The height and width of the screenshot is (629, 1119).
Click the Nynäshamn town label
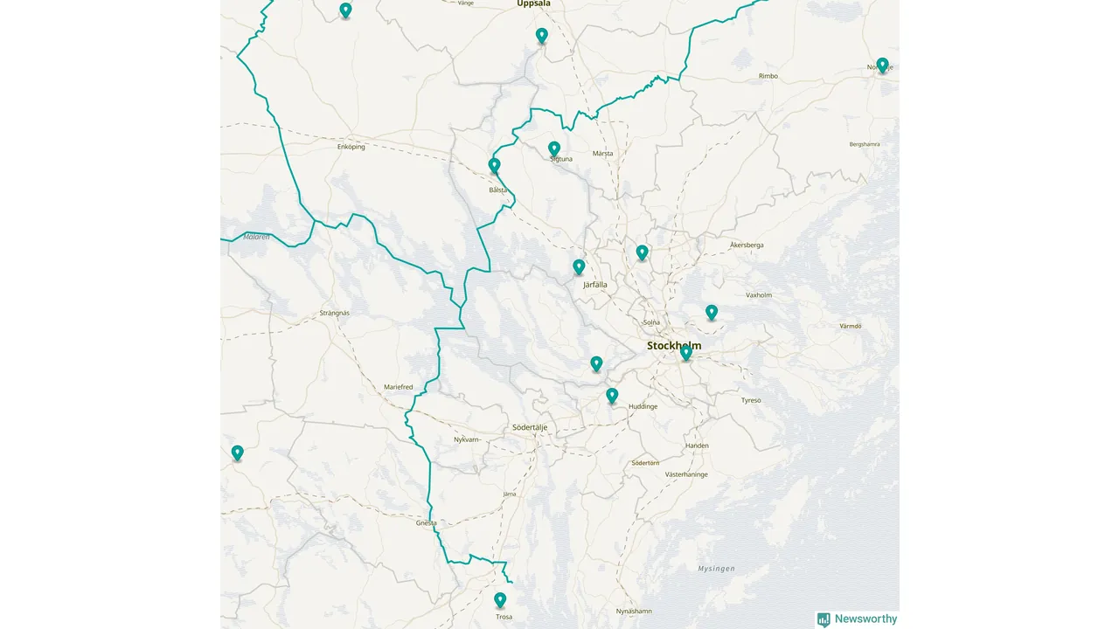[x=634, y=611]
